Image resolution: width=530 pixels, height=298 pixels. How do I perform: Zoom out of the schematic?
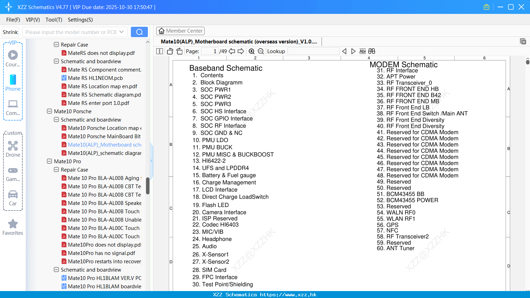pyautogui.click(x=261, y=51)
